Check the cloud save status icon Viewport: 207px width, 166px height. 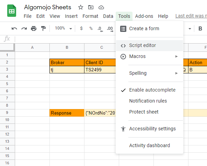(101, 8)
